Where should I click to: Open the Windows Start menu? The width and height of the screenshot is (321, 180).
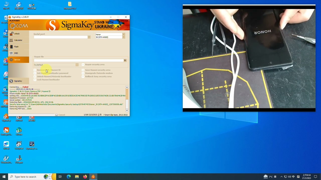4,177
